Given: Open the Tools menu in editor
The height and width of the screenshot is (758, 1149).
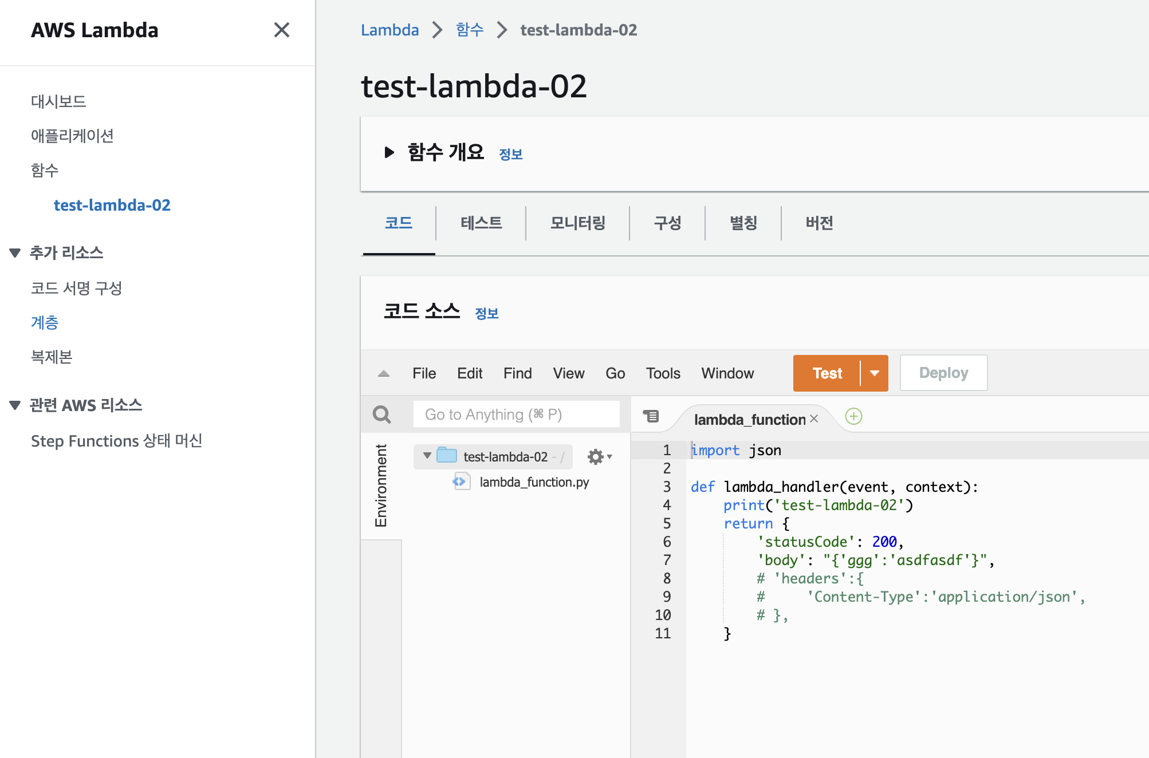Looking at the screenshot, I should (663, 373).
